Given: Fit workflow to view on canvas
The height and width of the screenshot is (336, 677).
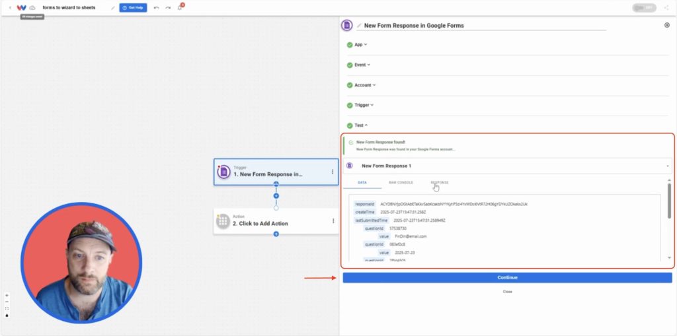Looking at the screenshot, I should (7, 308).
